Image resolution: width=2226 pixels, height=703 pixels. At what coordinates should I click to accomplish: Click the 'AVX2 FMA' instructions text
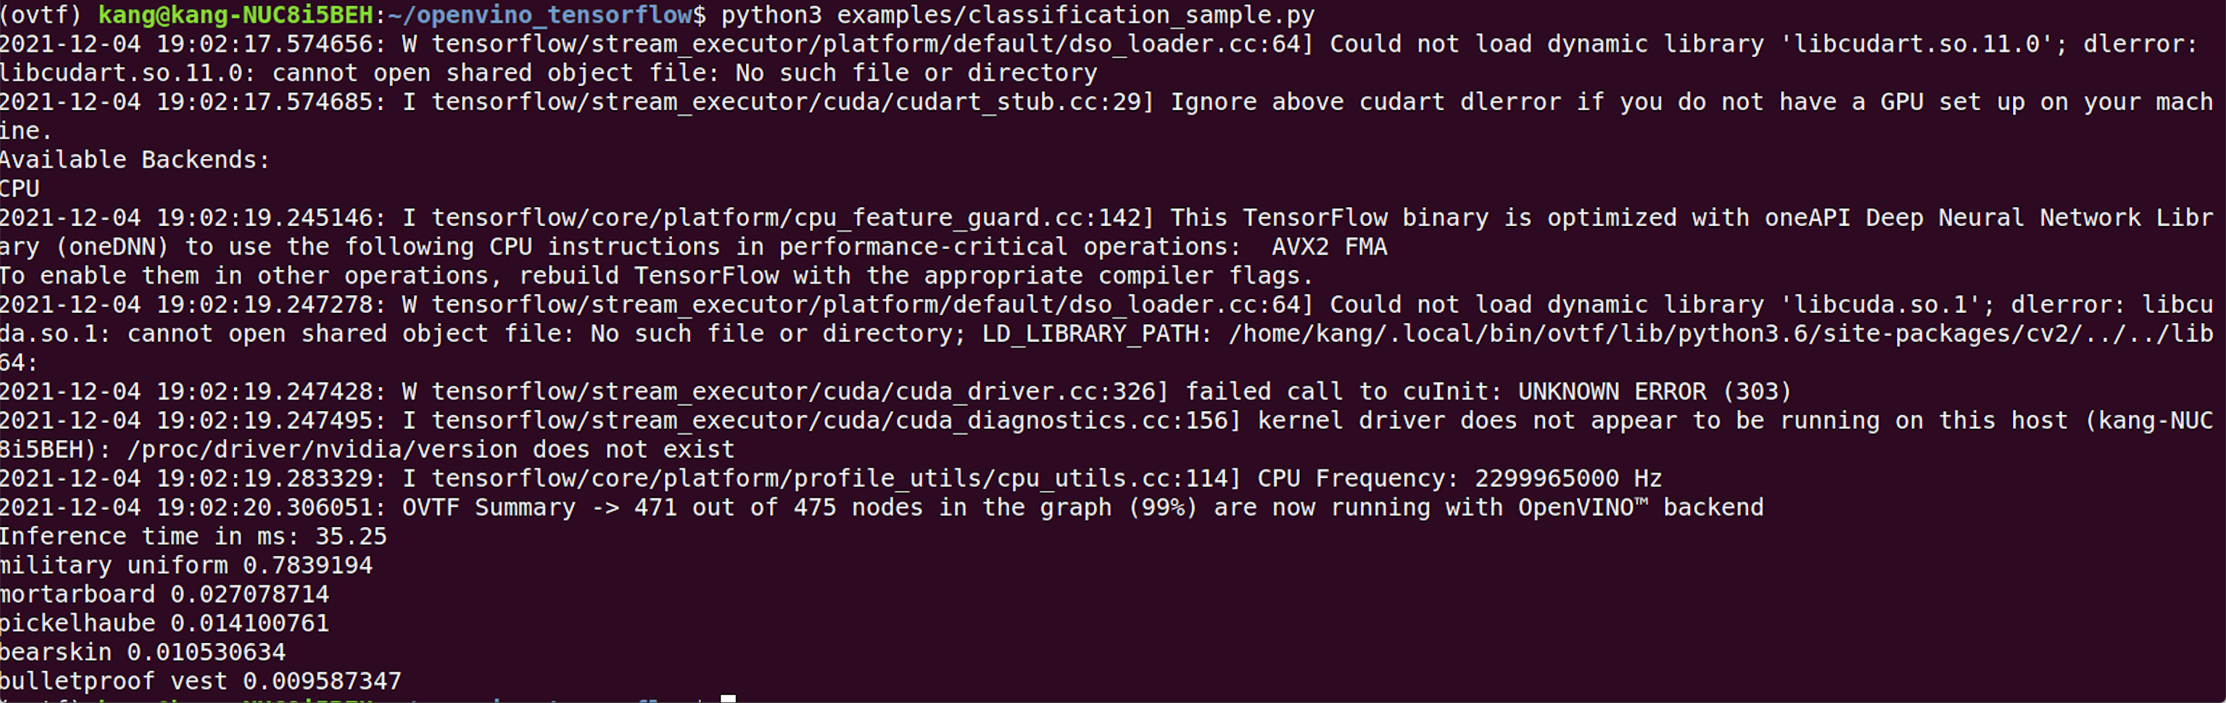1329,247
